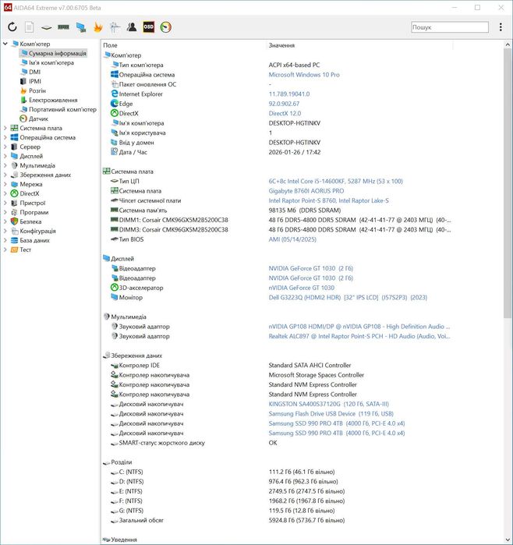
Task: Open the Realtek ALC897 audio adapter link
Action: [359, 337]
